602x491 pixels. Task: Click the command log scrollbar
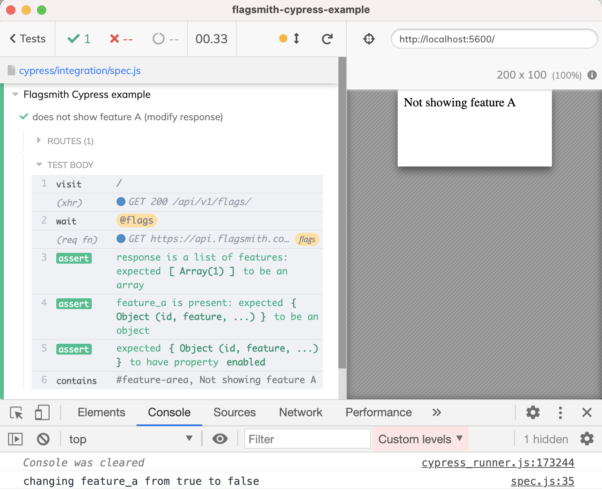point(342,213)
